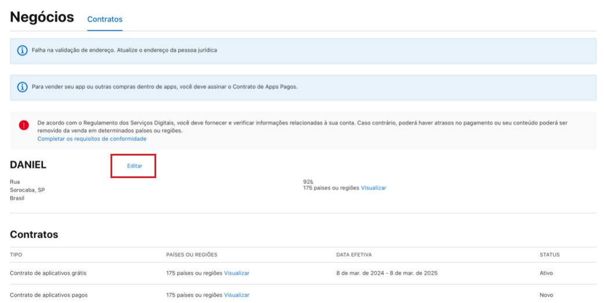Image resolution: width=604 pixels, height=303 pixels.
Task: Click the DATA EFETIVA column header
Action: click(353, 254)
